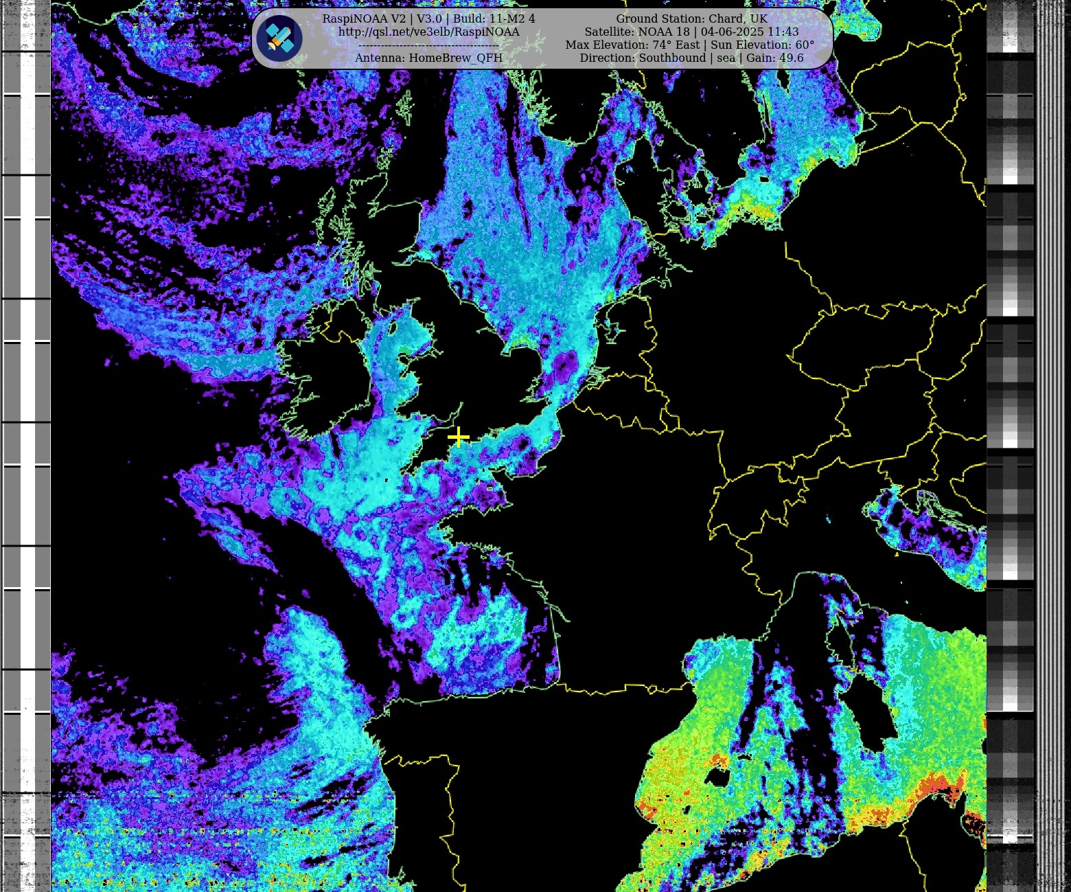The image size is (1071, 892).
Task: Select the 'Ground Station: Chard, UK' text
Action: click(691, 19)
